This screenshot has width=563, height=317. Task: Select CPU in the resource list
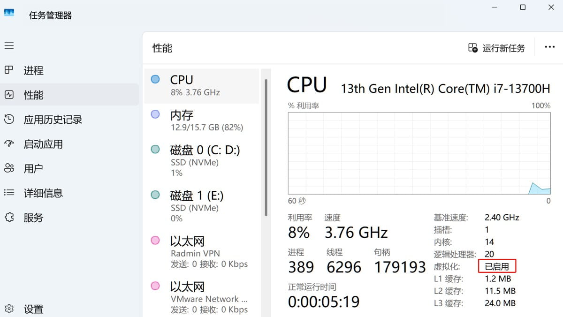point(202,85)
